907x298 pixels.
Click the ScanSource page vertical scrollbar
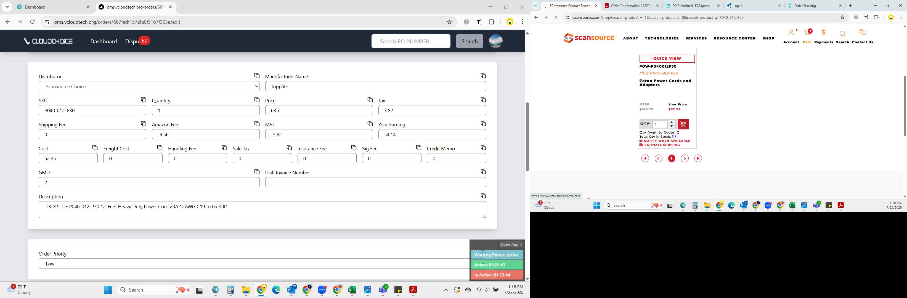[x=904, y=106]
